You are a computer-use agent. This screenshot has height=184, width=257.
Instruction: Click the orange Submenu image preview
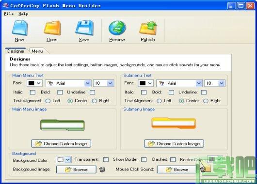174,123
